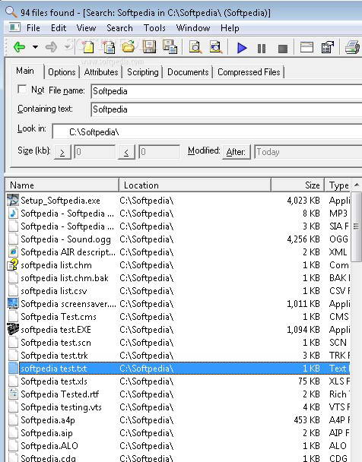Click the Today modified date field

(308, 152)
